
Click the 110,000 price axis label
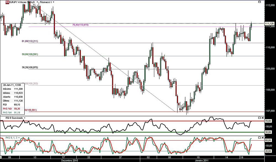pyautogui.click(x=270, y=47)
